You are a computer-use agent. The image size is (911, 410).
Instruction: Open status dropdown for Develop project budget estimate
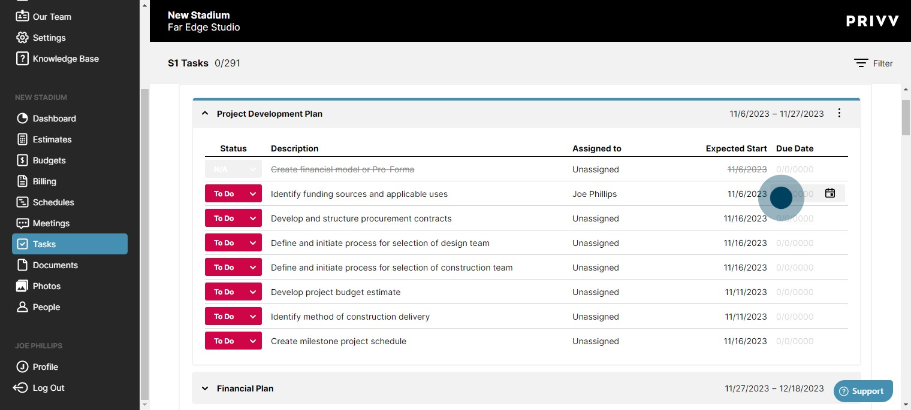(233, 292)
